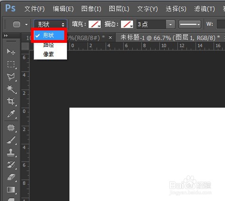Image resolution: width=225 pixels, height=201 pixels.
Task: Open the 填充 fill color swatch
Action: pos(95,24)
